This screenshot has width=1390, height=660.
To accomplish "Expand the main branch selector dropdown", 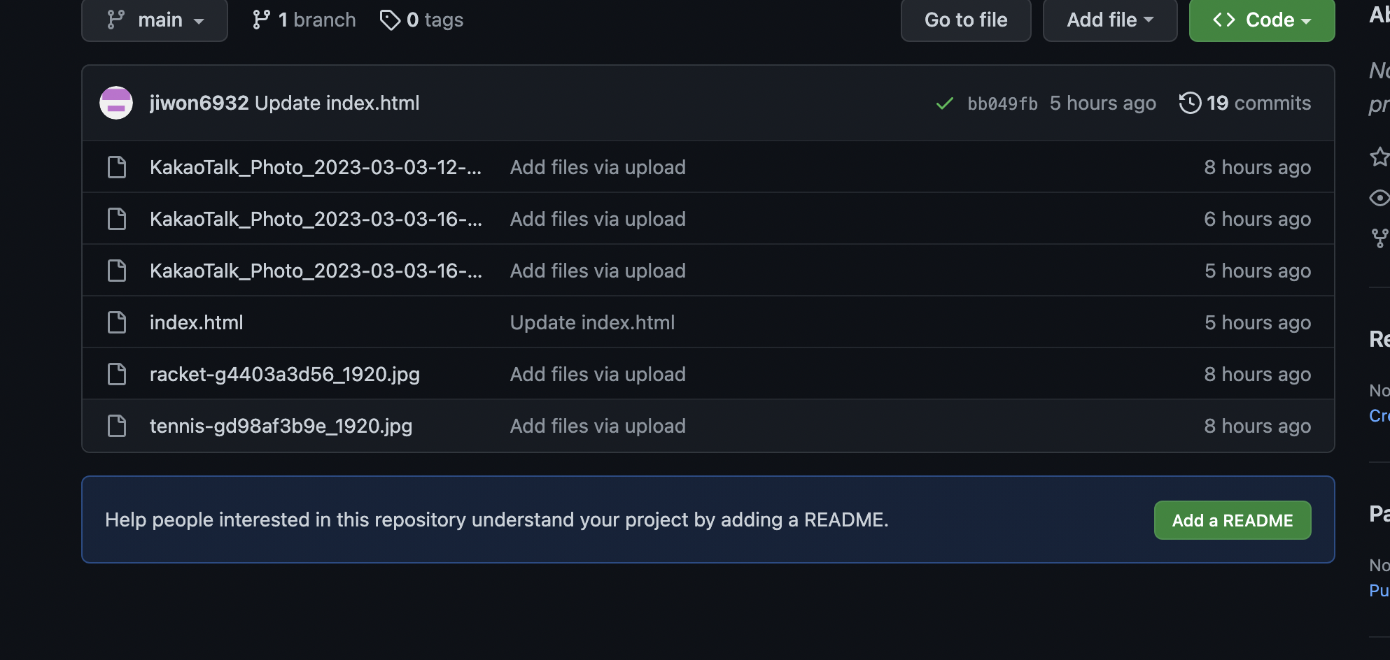I will pyautogui.click(x=155, y=20).
